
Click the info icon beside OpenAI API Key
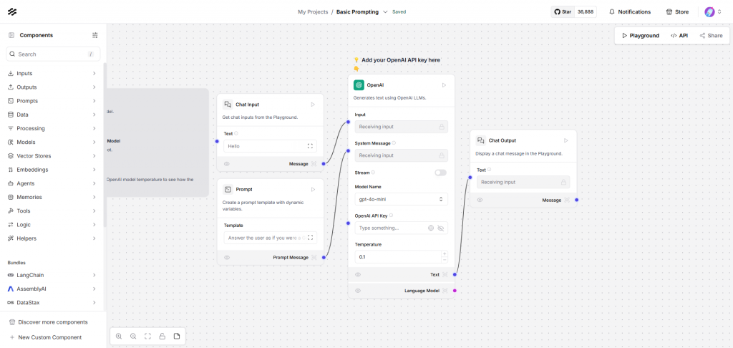(391, 216)
